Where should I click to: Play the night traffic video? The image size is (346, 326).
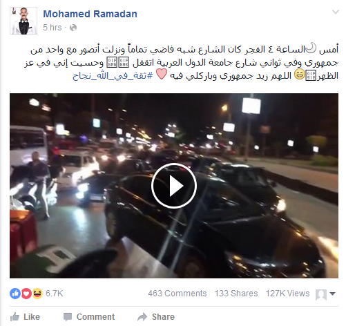pyautogui.click(x=174, y=186)
